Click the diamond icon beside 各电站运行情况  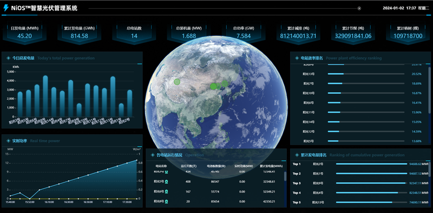tap(153, 155)
